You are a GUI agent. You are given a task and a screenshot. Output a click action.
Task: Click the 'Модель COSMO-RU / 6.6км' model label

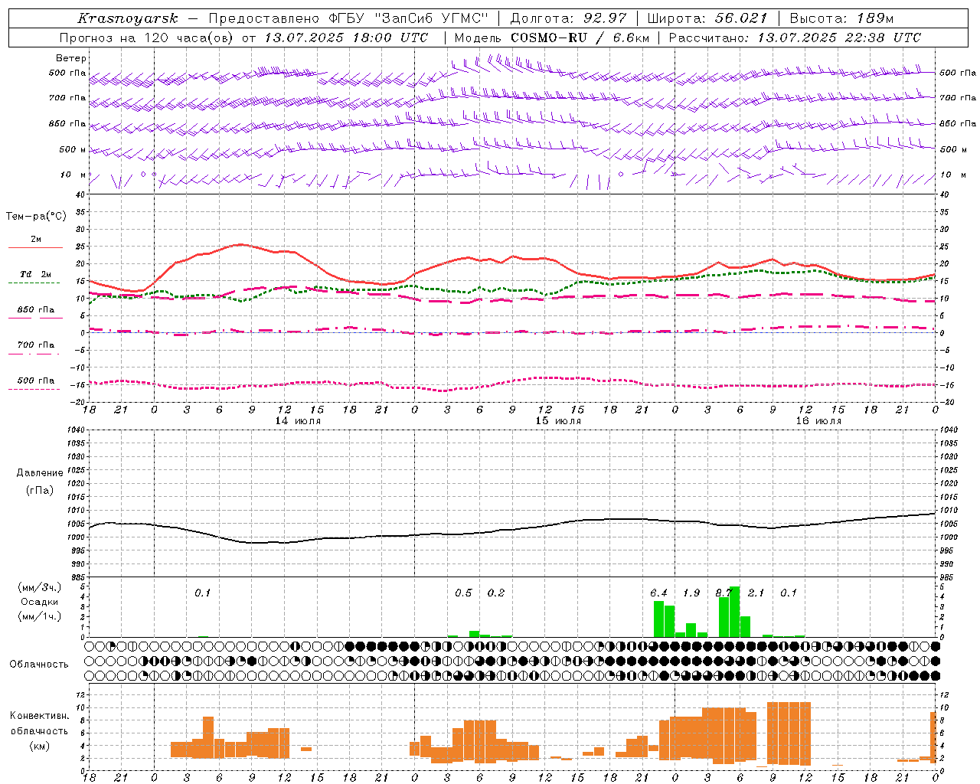pos(551,38)
